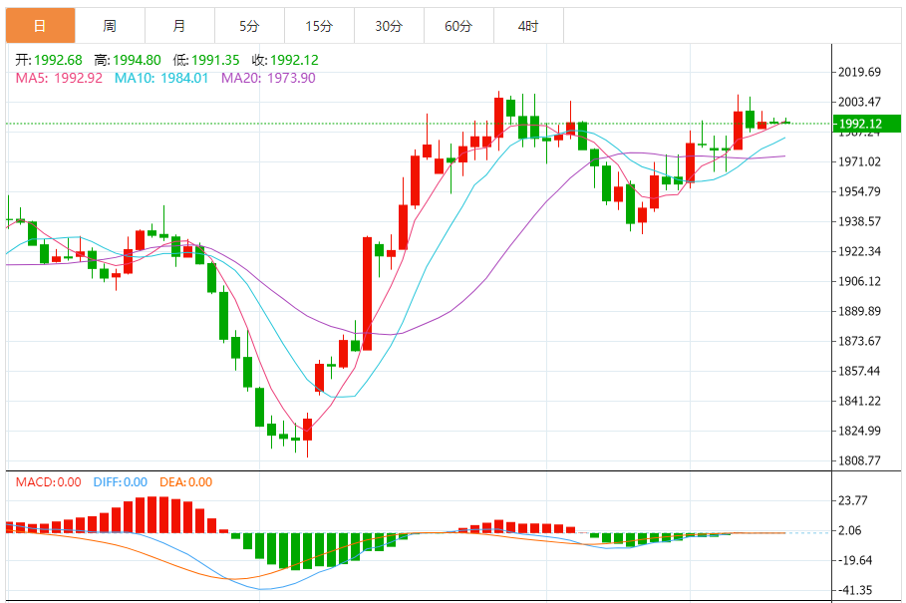The height and width of the screenshot is (603, 906).
Task: Click the 1841.22 price axis label
Action: [860, 401]
